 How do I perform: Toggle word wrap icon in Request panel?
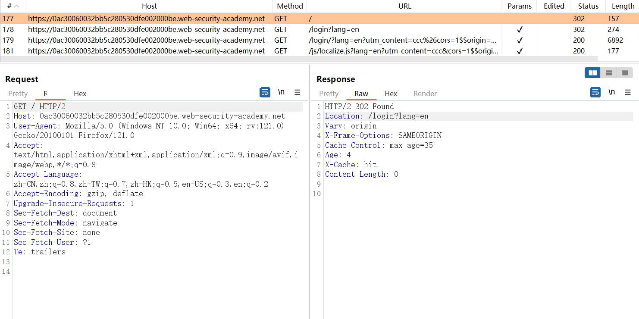265,92
